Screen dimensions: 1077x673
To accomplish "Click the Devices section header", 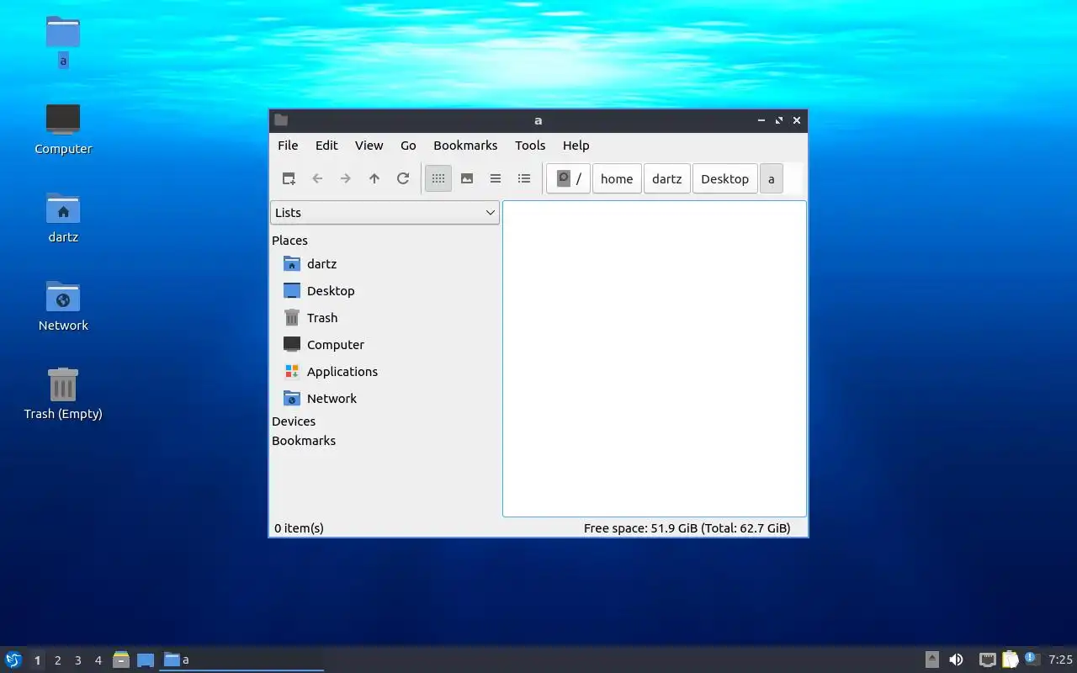I will coord(294,421).
